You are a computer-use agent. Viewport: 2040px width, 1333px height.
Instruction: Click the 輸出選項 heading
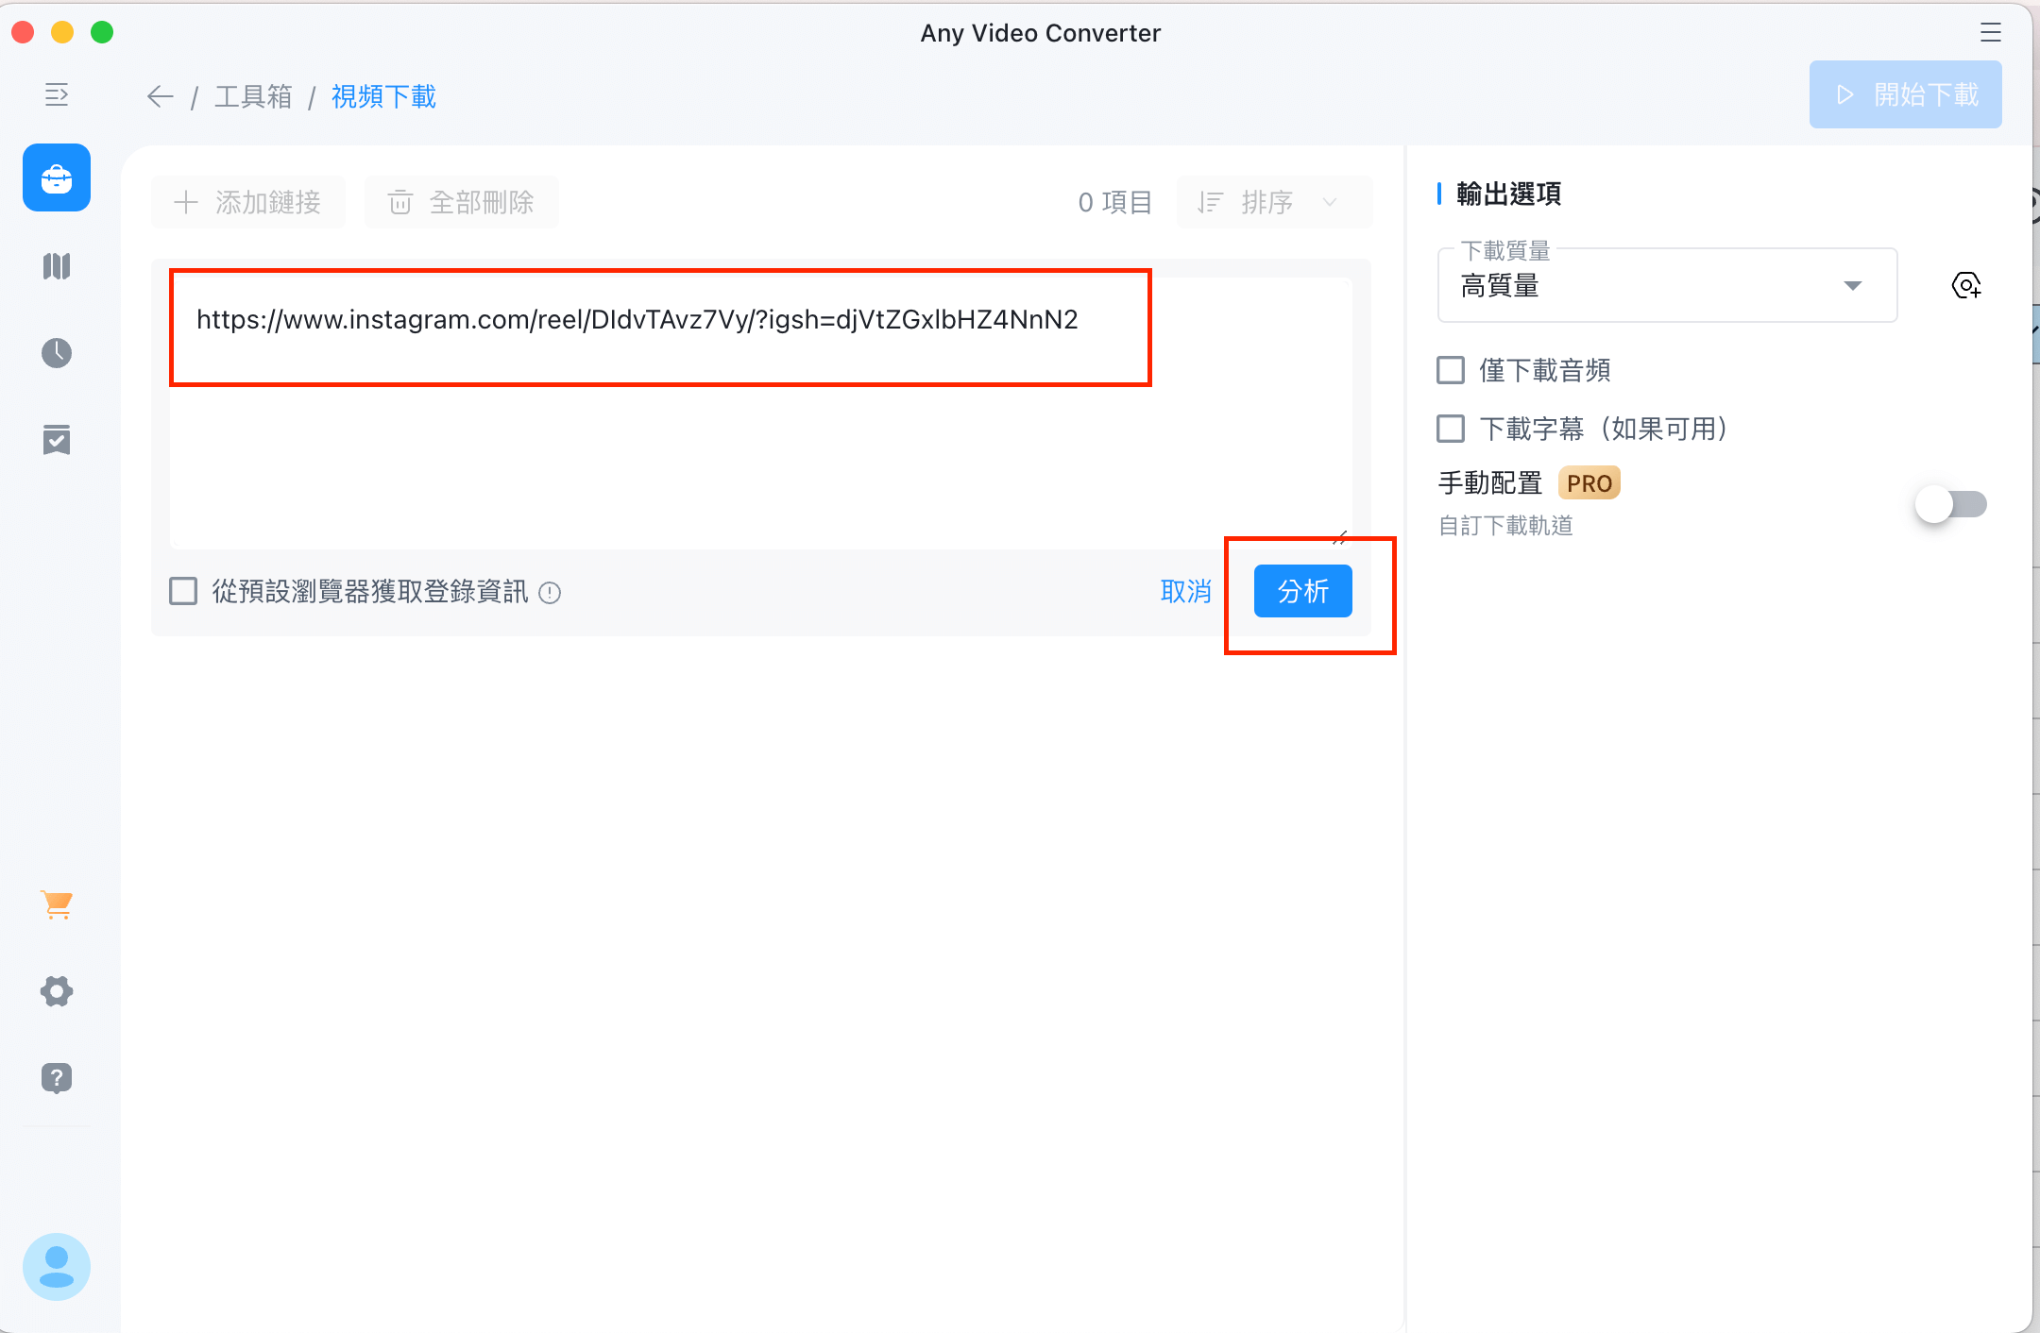(1508, 194)
